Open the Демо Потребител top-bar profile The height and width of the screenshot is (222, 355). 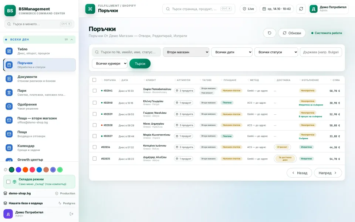click(x=328, y=9)
